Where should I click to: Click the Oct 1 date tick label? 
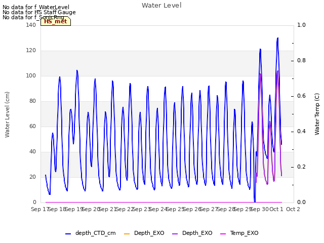(276, 209)
